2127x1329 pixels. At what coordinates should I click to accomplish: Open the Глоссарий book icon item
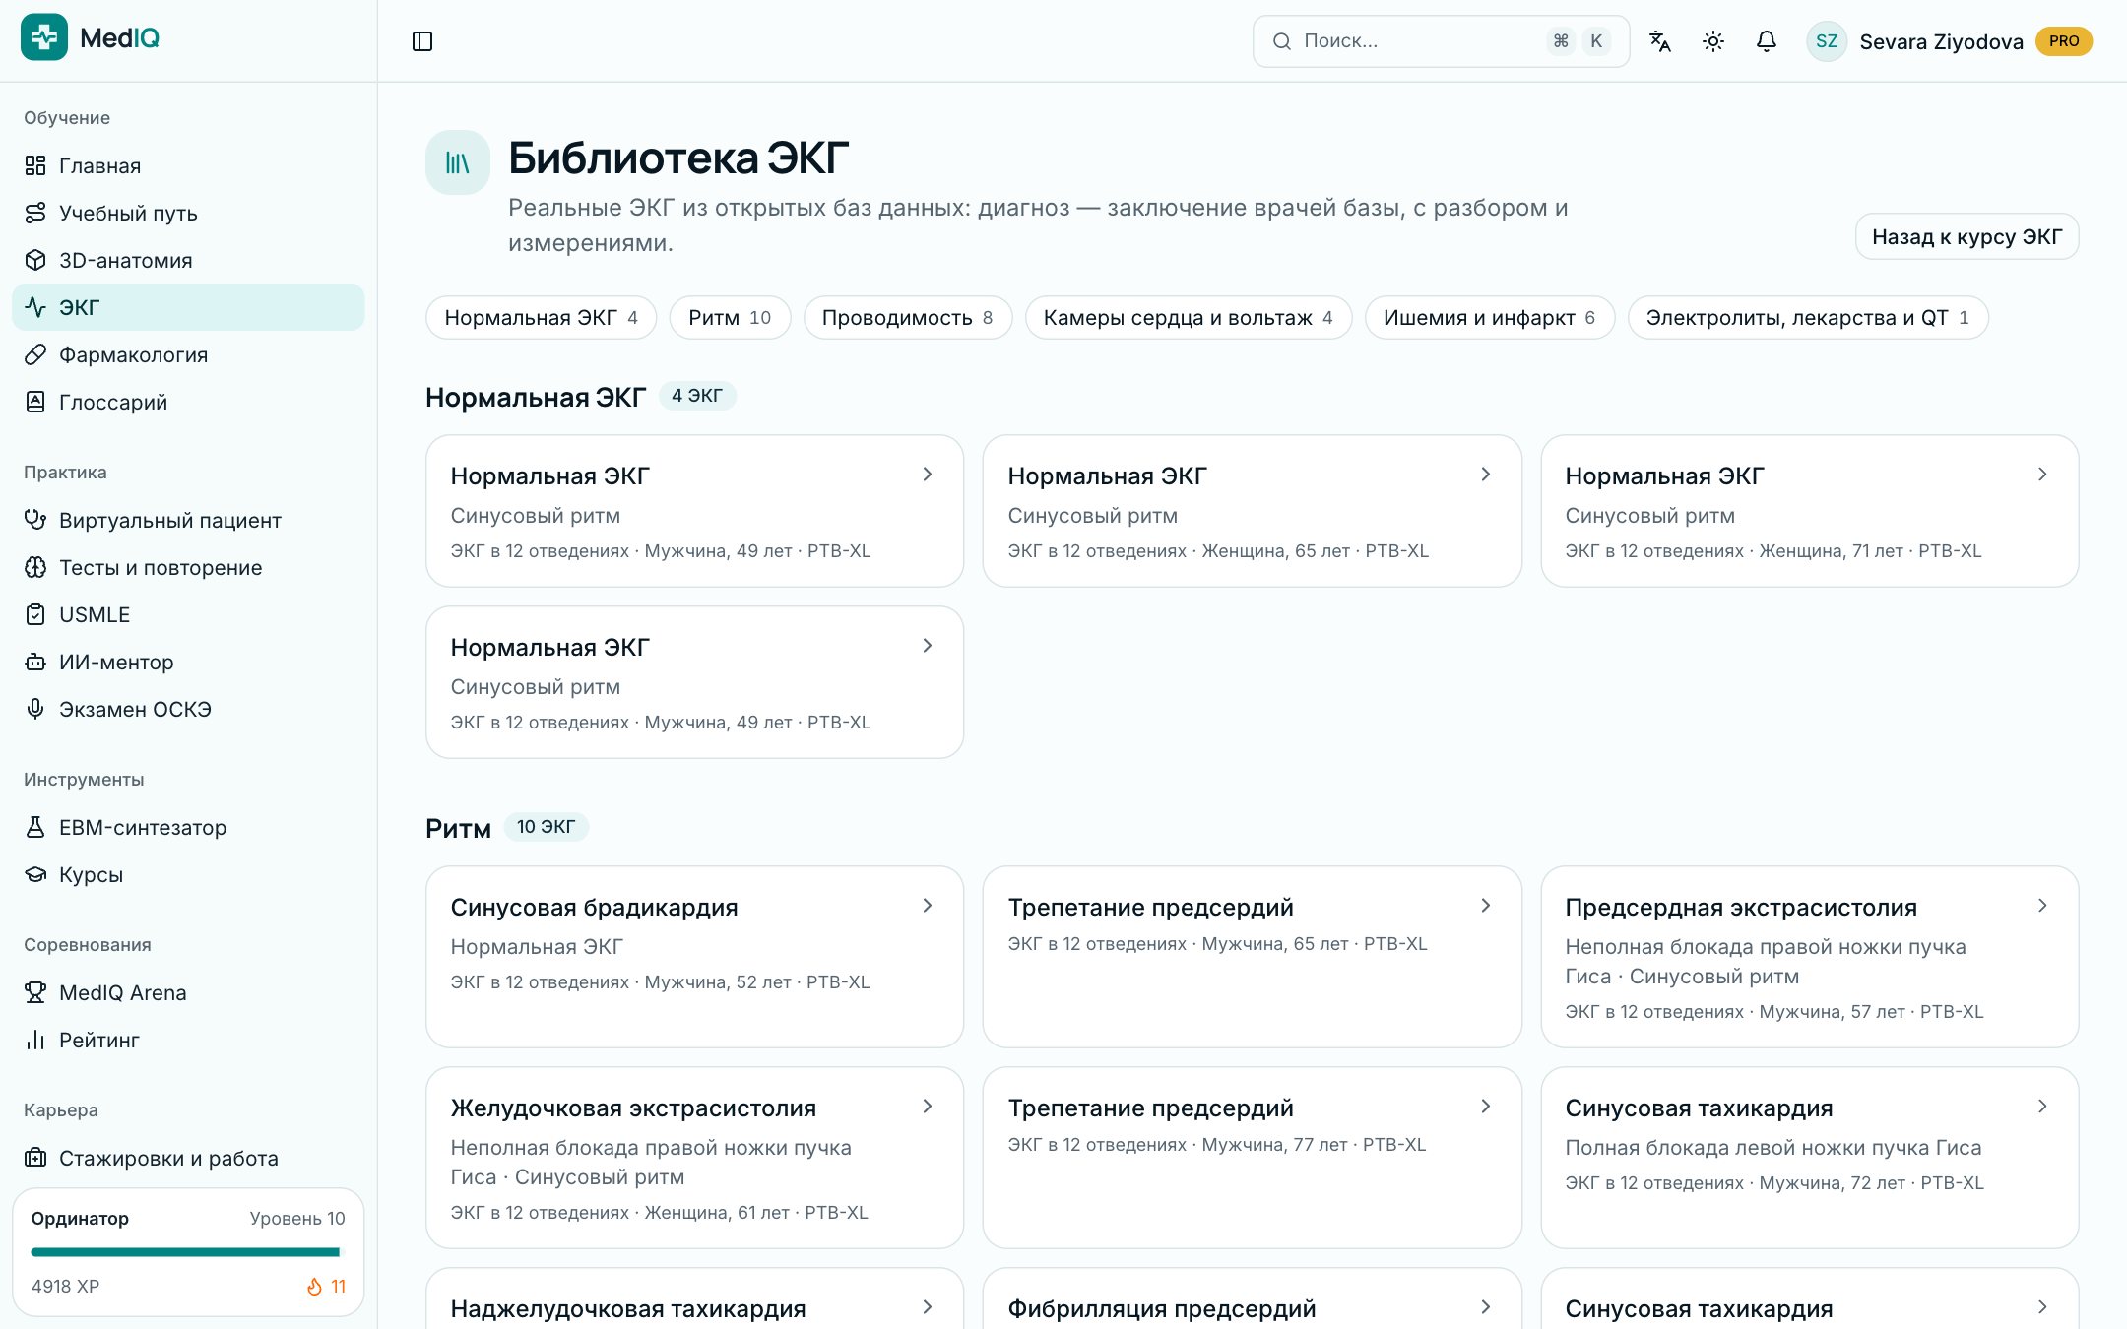click(188, 402)
